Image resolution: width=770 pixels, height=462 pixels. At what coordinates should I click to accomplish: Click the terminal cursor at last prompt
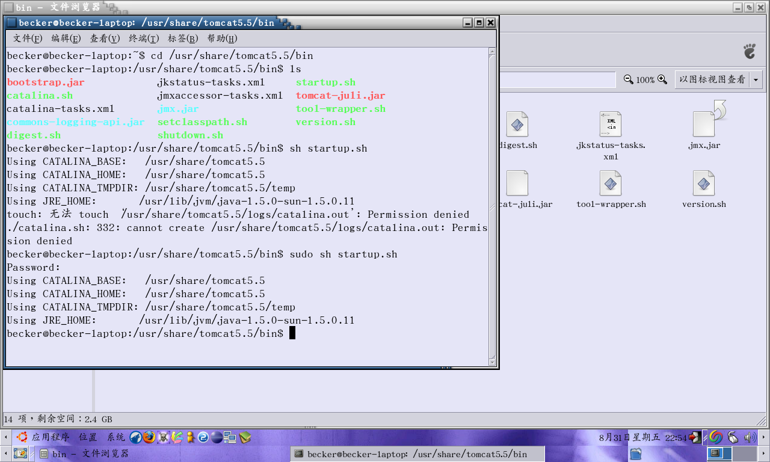pyautogui.click(x=292, y=333)
